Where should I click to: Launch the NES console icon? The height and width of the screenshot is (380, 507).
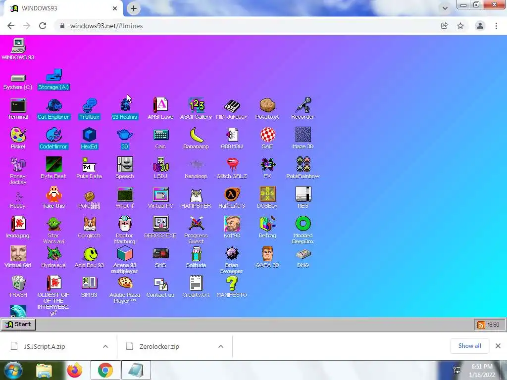(x=303, y=194)
